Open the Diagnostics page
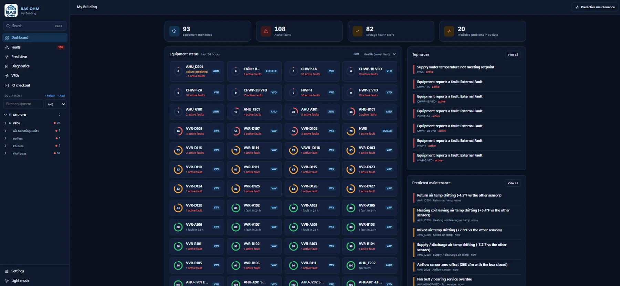 tap(35, 66)
